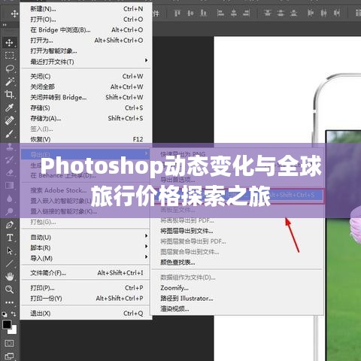Select the Zoom tool
361x361 pixels.
click(10, 290)
